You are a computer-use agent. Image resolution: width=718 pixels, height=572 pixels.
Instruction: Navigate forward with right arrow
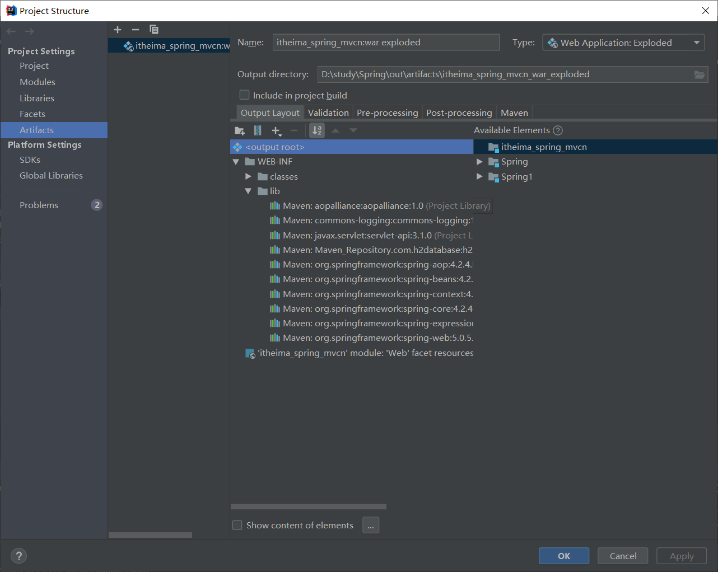click(x=29, y=31)
